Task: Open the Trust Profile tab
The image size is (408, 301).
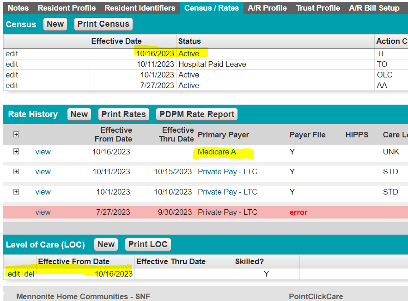Action: (x=318, y=8)
